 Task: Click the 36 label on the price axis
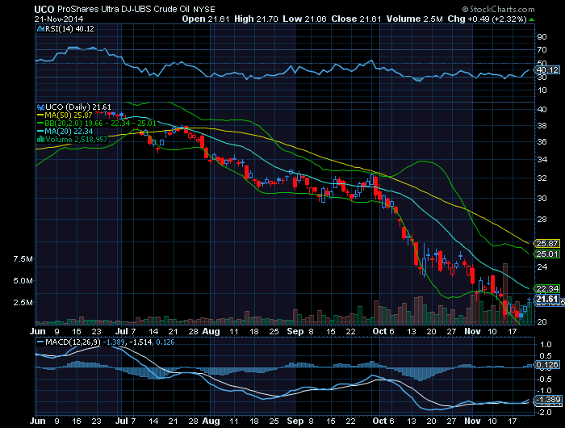(x=542, y=141)
